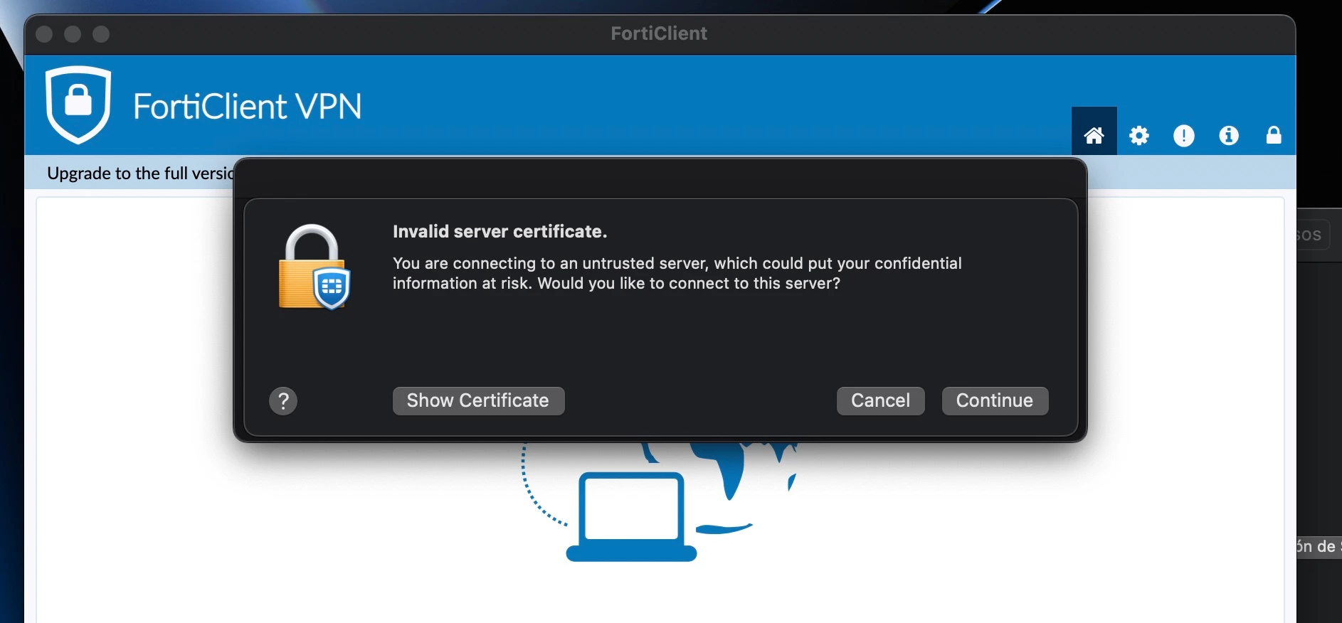Open the About information icon

(x=1228, y=135)
